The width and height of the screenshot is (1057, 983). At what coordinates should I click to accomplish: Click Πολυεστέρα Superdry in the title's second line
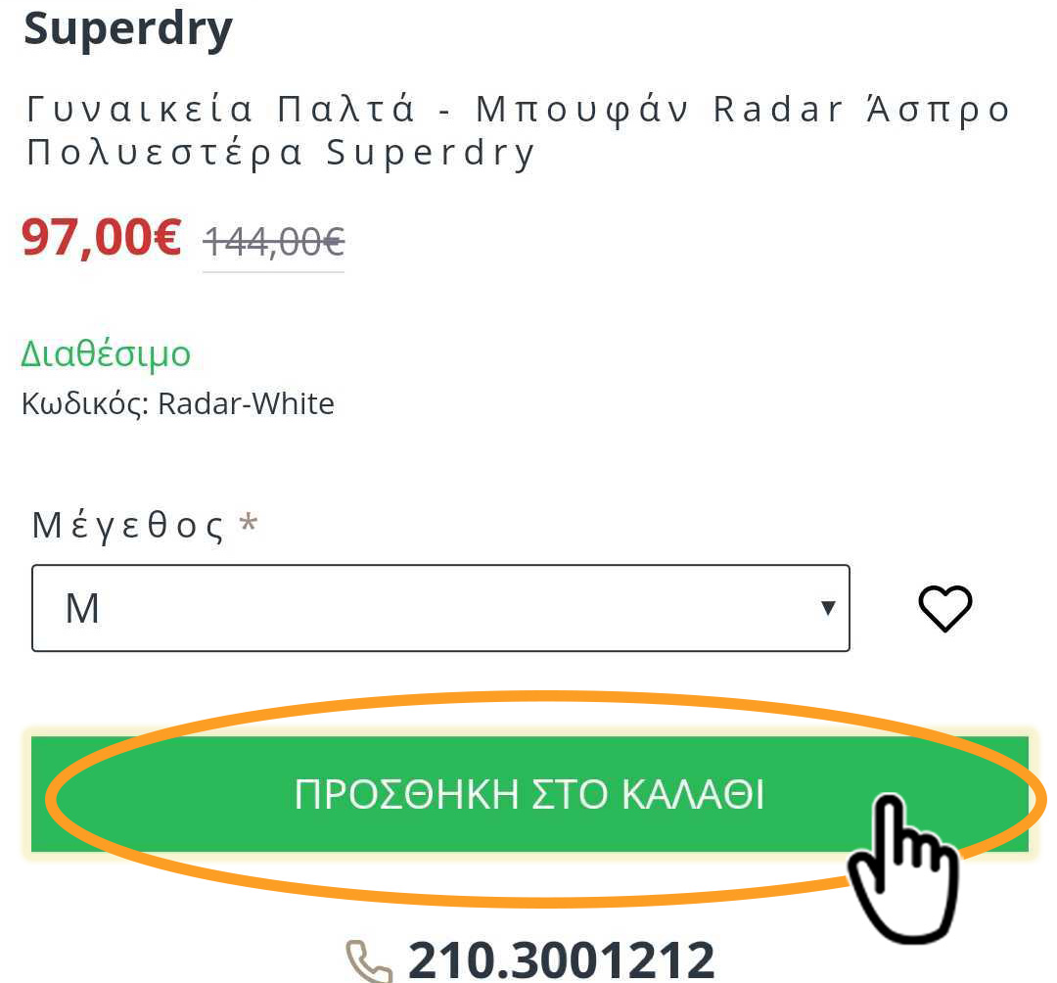click(x=281, y=153)
